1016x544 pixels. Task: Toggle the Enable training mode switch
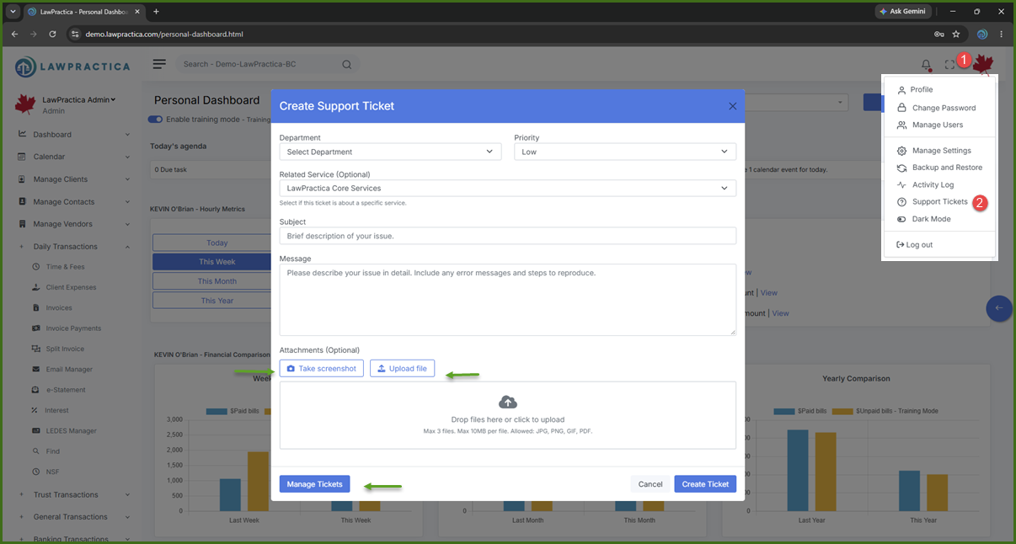[155, 120]
